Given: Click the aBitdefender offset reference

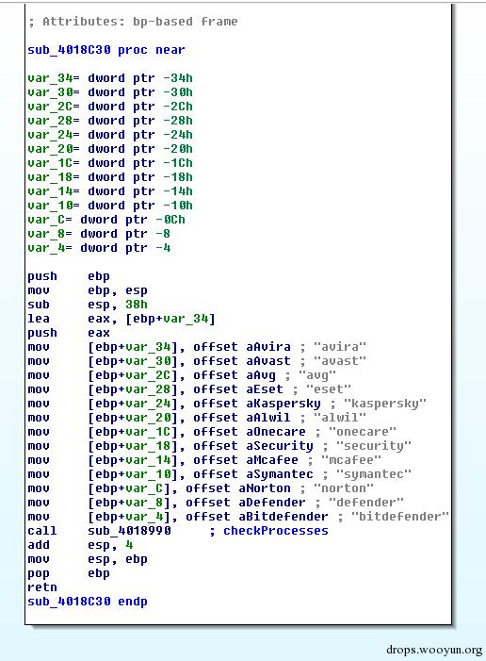Looking at the screenshot, I should coord(257,517).
